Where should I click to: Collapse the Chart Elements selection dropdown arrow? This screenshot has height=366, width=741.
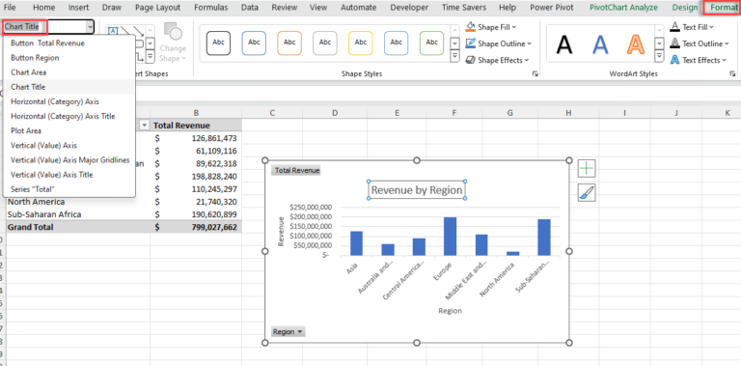click(90, 27)
